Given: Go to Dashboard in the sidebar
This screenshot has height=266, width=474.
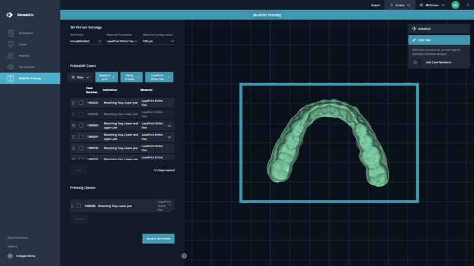Looking at the screenshot, I should coord(26,33).
